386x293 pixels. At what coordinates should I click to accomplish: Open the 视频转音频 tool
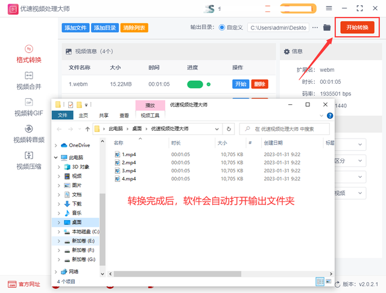click(x=29, y=134)
